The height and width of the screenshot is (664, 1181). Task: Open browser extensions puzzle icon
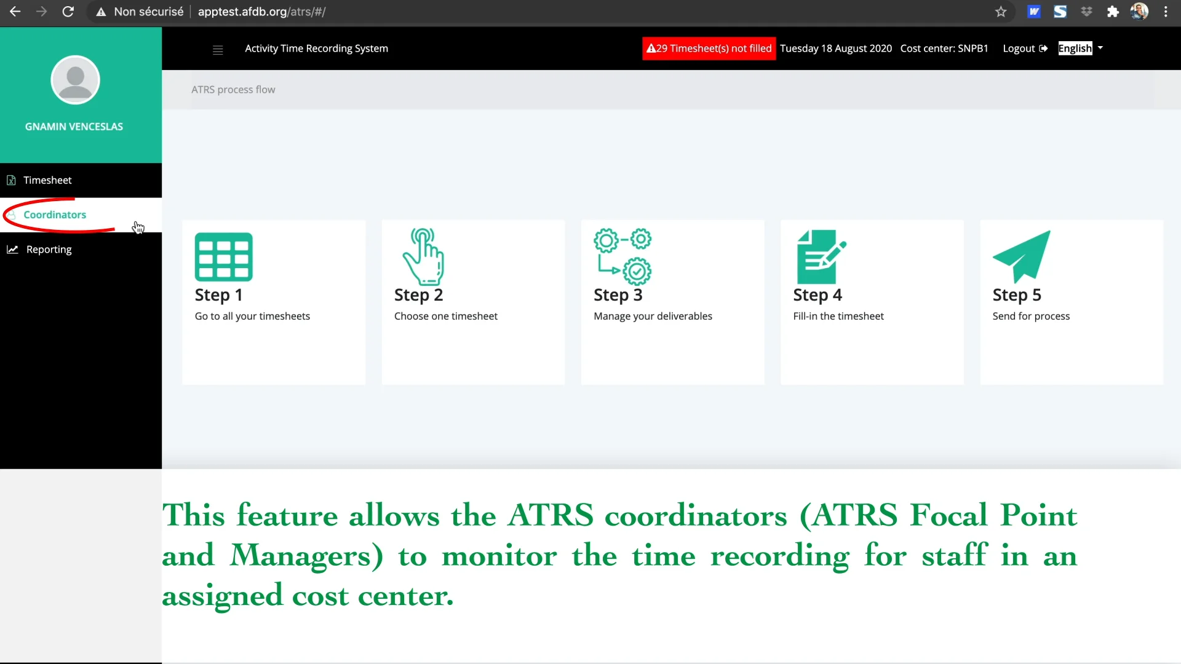tap(1113, 12)
